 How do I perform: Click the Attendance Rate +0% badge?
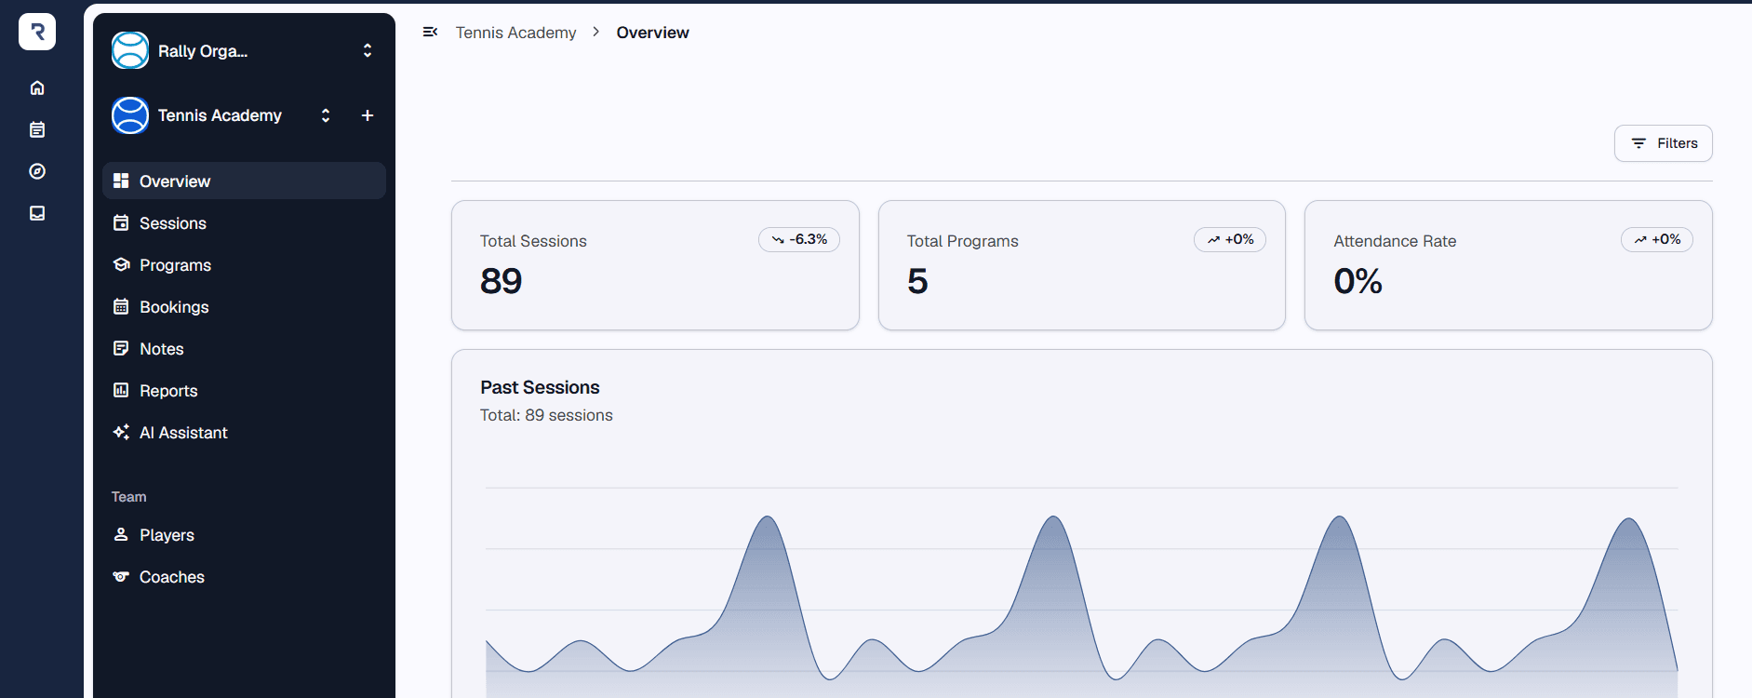coord(1657,239)
